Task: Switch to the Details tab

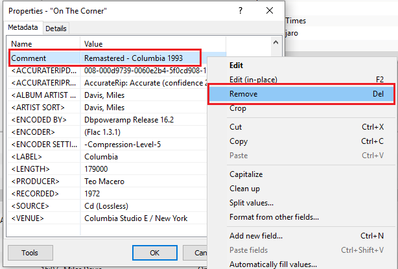Action: pyautogui.click(x=56, y=29)
